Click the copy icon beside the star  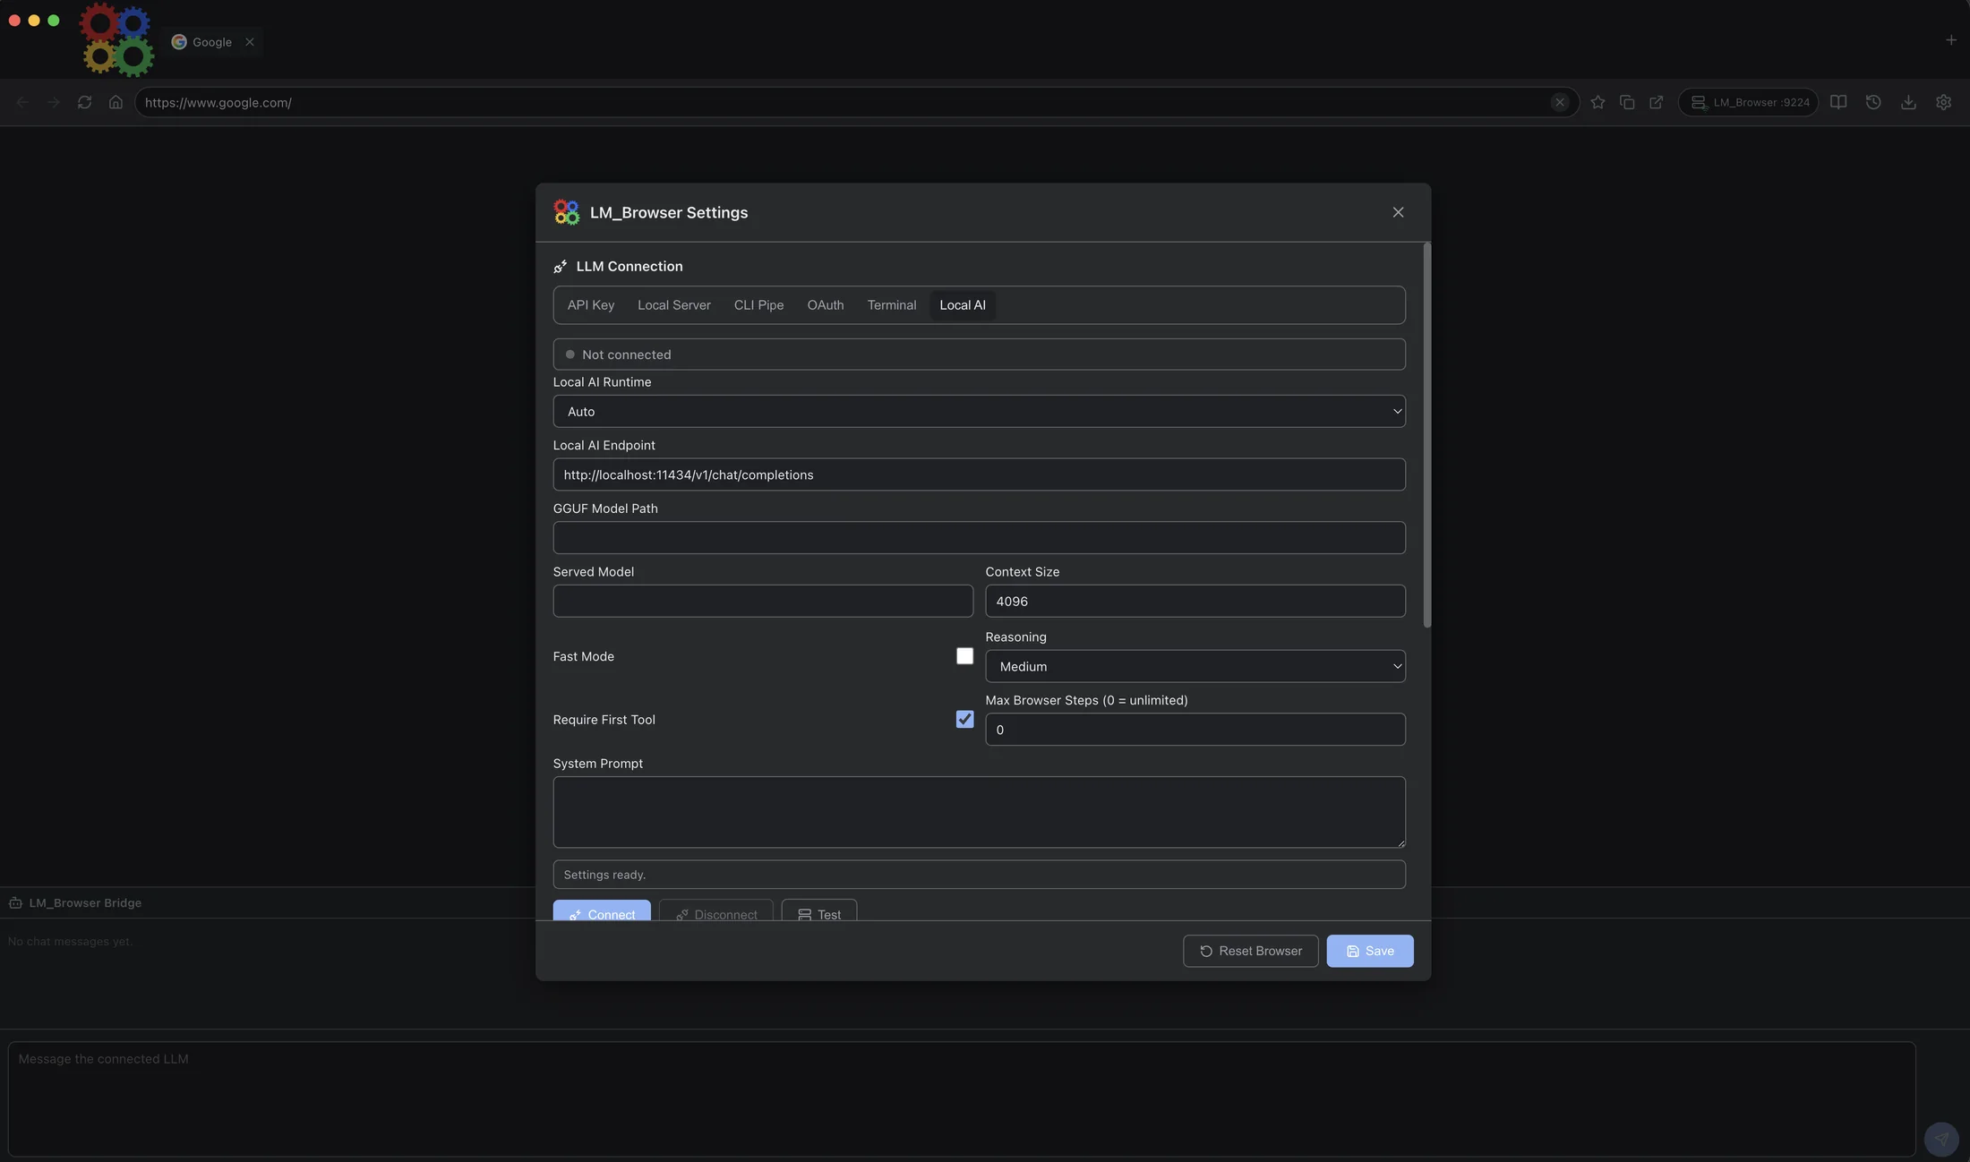pyautogui.click(x=1627, y=102)
